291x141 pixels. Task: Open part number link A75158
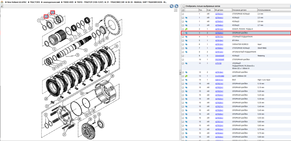pos(218,63)
